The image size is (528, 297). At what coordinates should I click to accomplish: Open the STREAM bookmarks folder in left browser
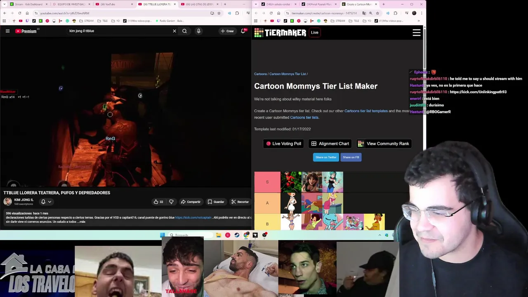click(86, 21)
